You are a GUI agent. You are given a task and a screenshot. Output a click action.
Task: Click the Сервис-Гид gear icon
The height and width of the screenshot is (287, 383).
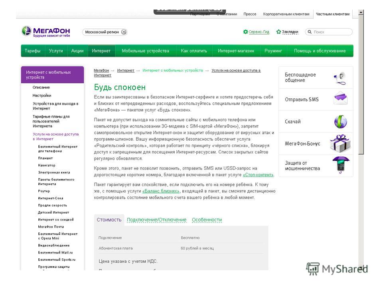(245, 32)
